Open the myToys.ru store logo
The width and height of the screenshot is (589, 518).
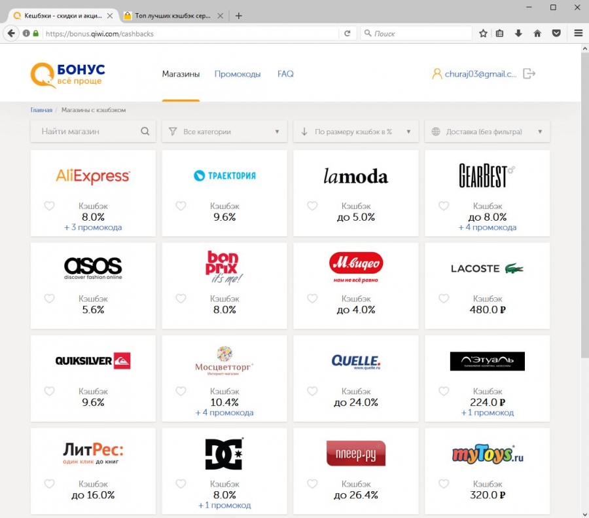487,454
